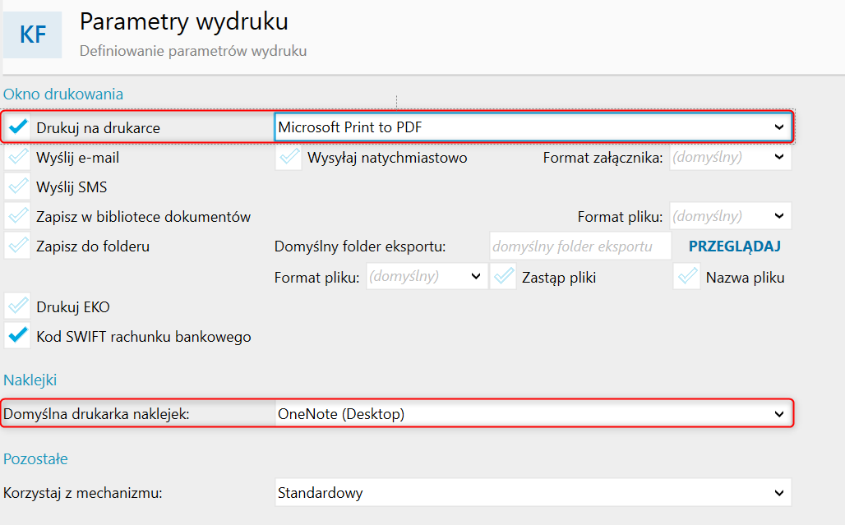Screen dimensions: 845x525
Task: Open the Microsoft Print to PDF printer dropdown
Action: click(x=532, y=127)
